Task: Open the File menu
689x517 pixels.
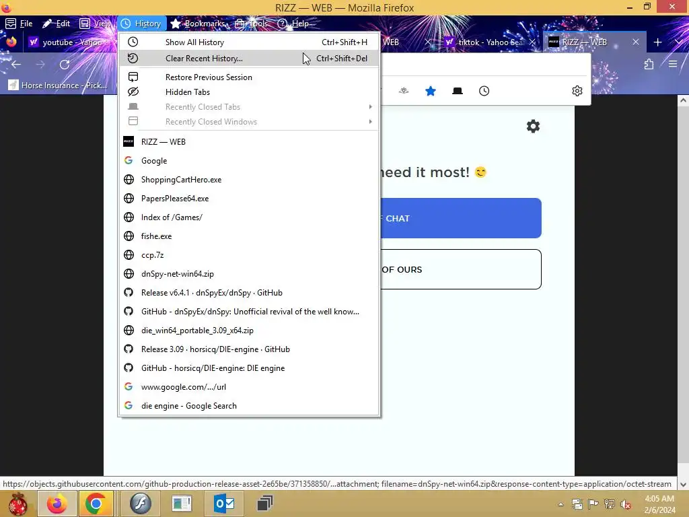Action: 19,24
